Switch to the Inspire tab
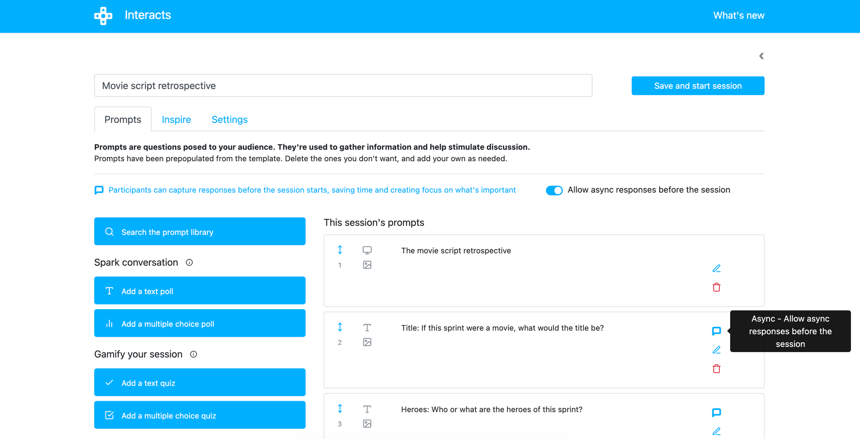The height and width of the screenshot is (439, 860). click(176, 120)
